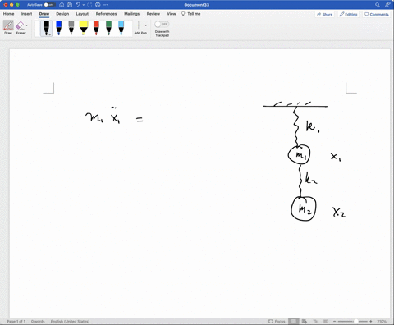Click 'English (United States)' language indicator
394x325 pixels.
tap(70, 321)
